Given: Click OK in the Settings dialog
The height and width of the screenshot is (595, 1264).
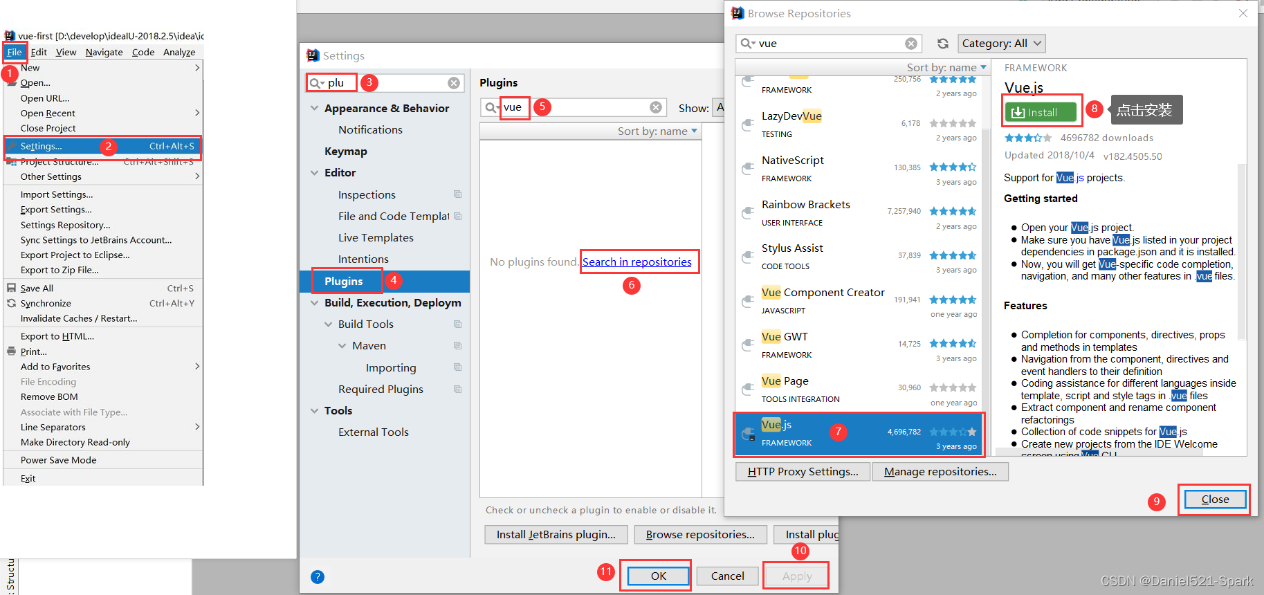Looking at the screenshot, I should tap(658, 576).
